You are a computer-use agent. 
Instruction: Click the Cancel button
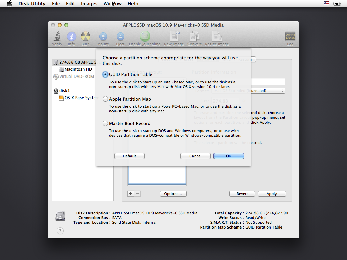click(196, 156)
